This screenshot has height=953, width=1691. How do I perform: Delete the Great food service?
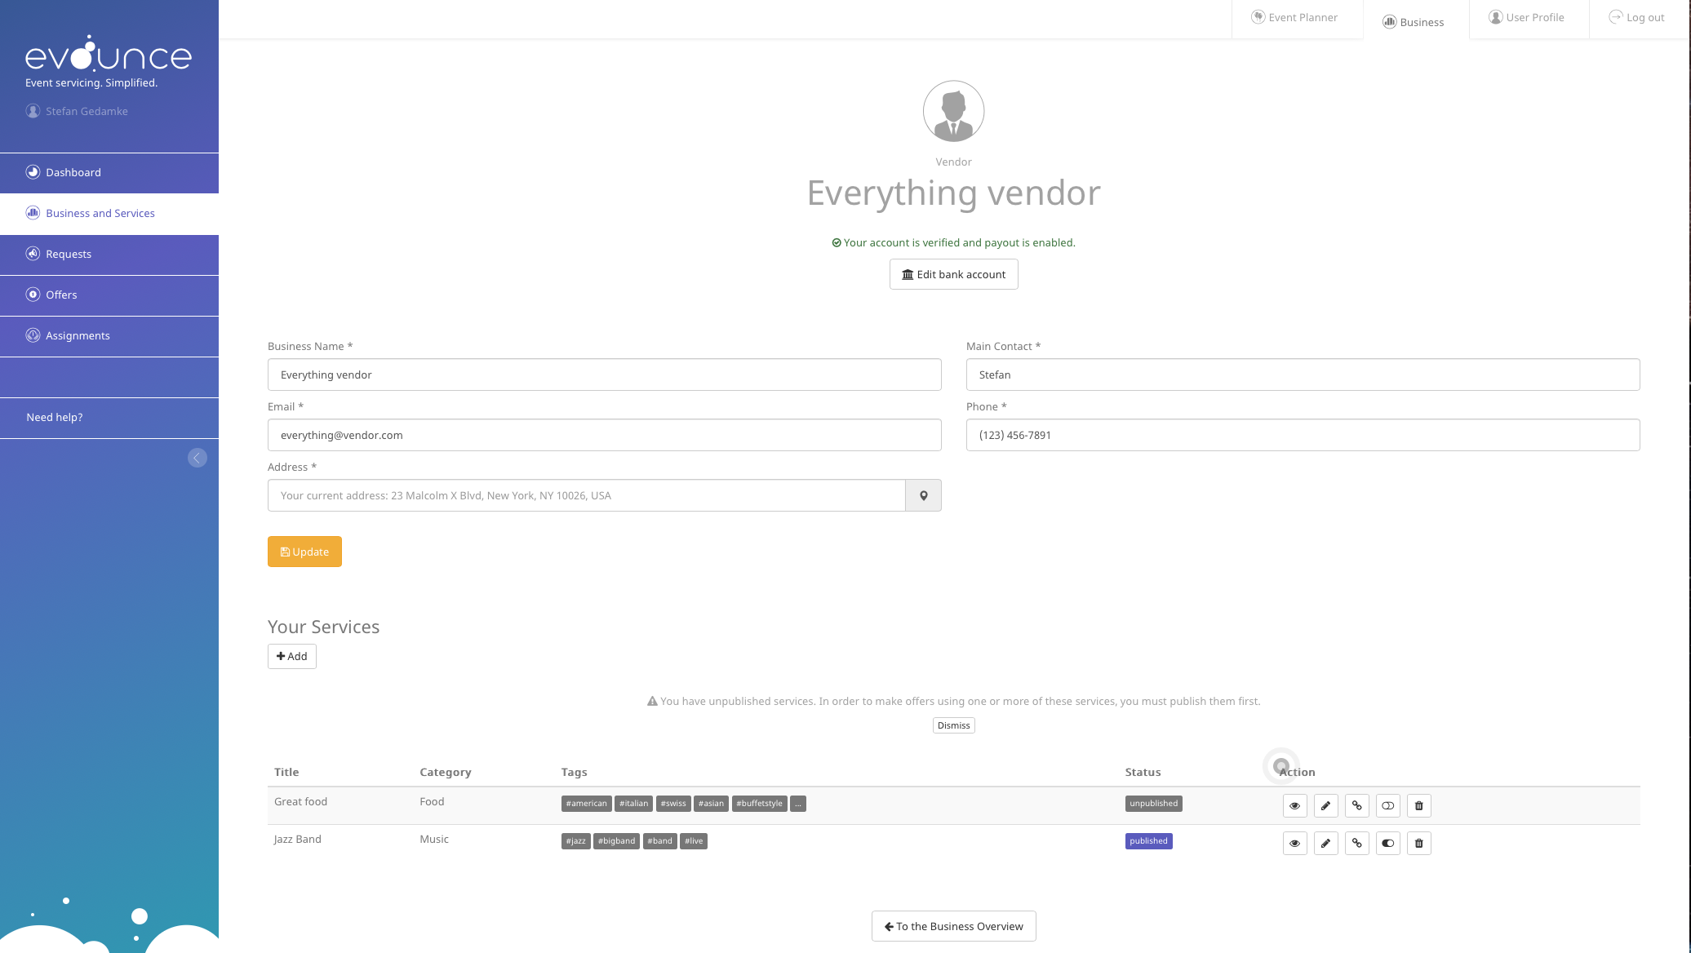point(1418,805)
